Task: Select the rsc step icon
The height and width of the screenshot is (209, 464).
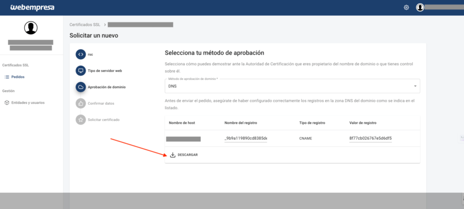Action: click(81, 54)
